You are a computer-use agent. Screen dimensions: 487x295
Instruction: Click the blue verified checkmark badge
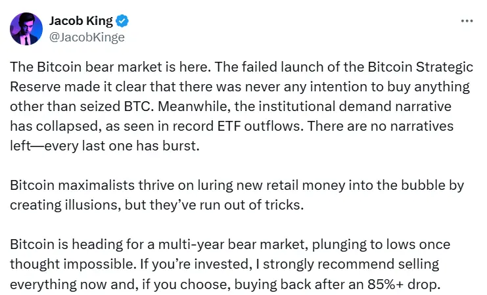point(122,21)
